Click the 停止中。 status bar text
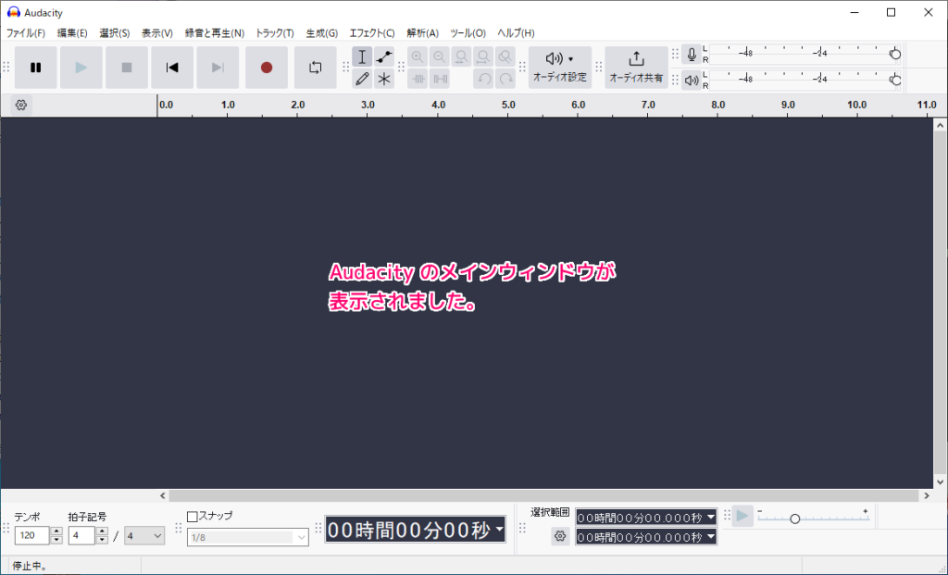948x575 pixels. (31, 566)
